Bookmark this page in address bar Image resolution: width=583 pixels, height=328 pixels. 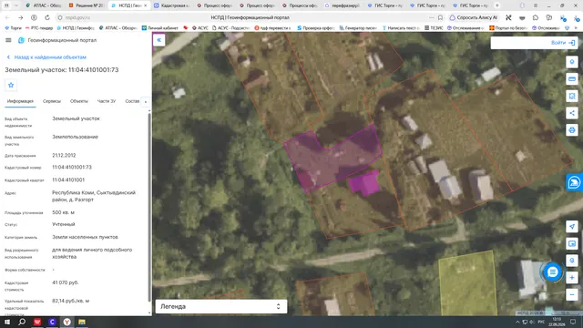point(440,17)
